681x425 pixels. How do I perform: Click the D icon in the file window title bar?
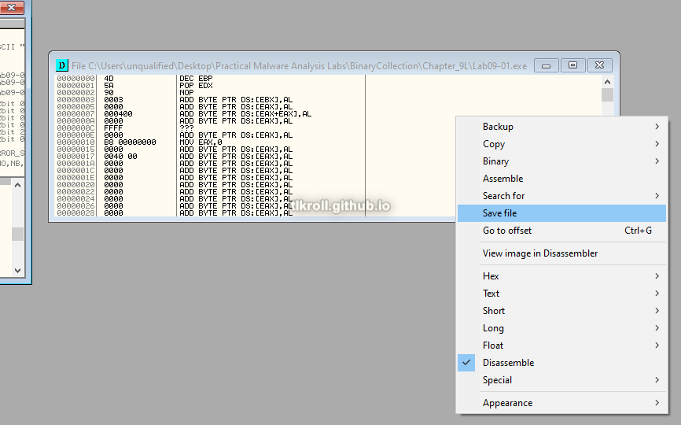pos(62,65)
